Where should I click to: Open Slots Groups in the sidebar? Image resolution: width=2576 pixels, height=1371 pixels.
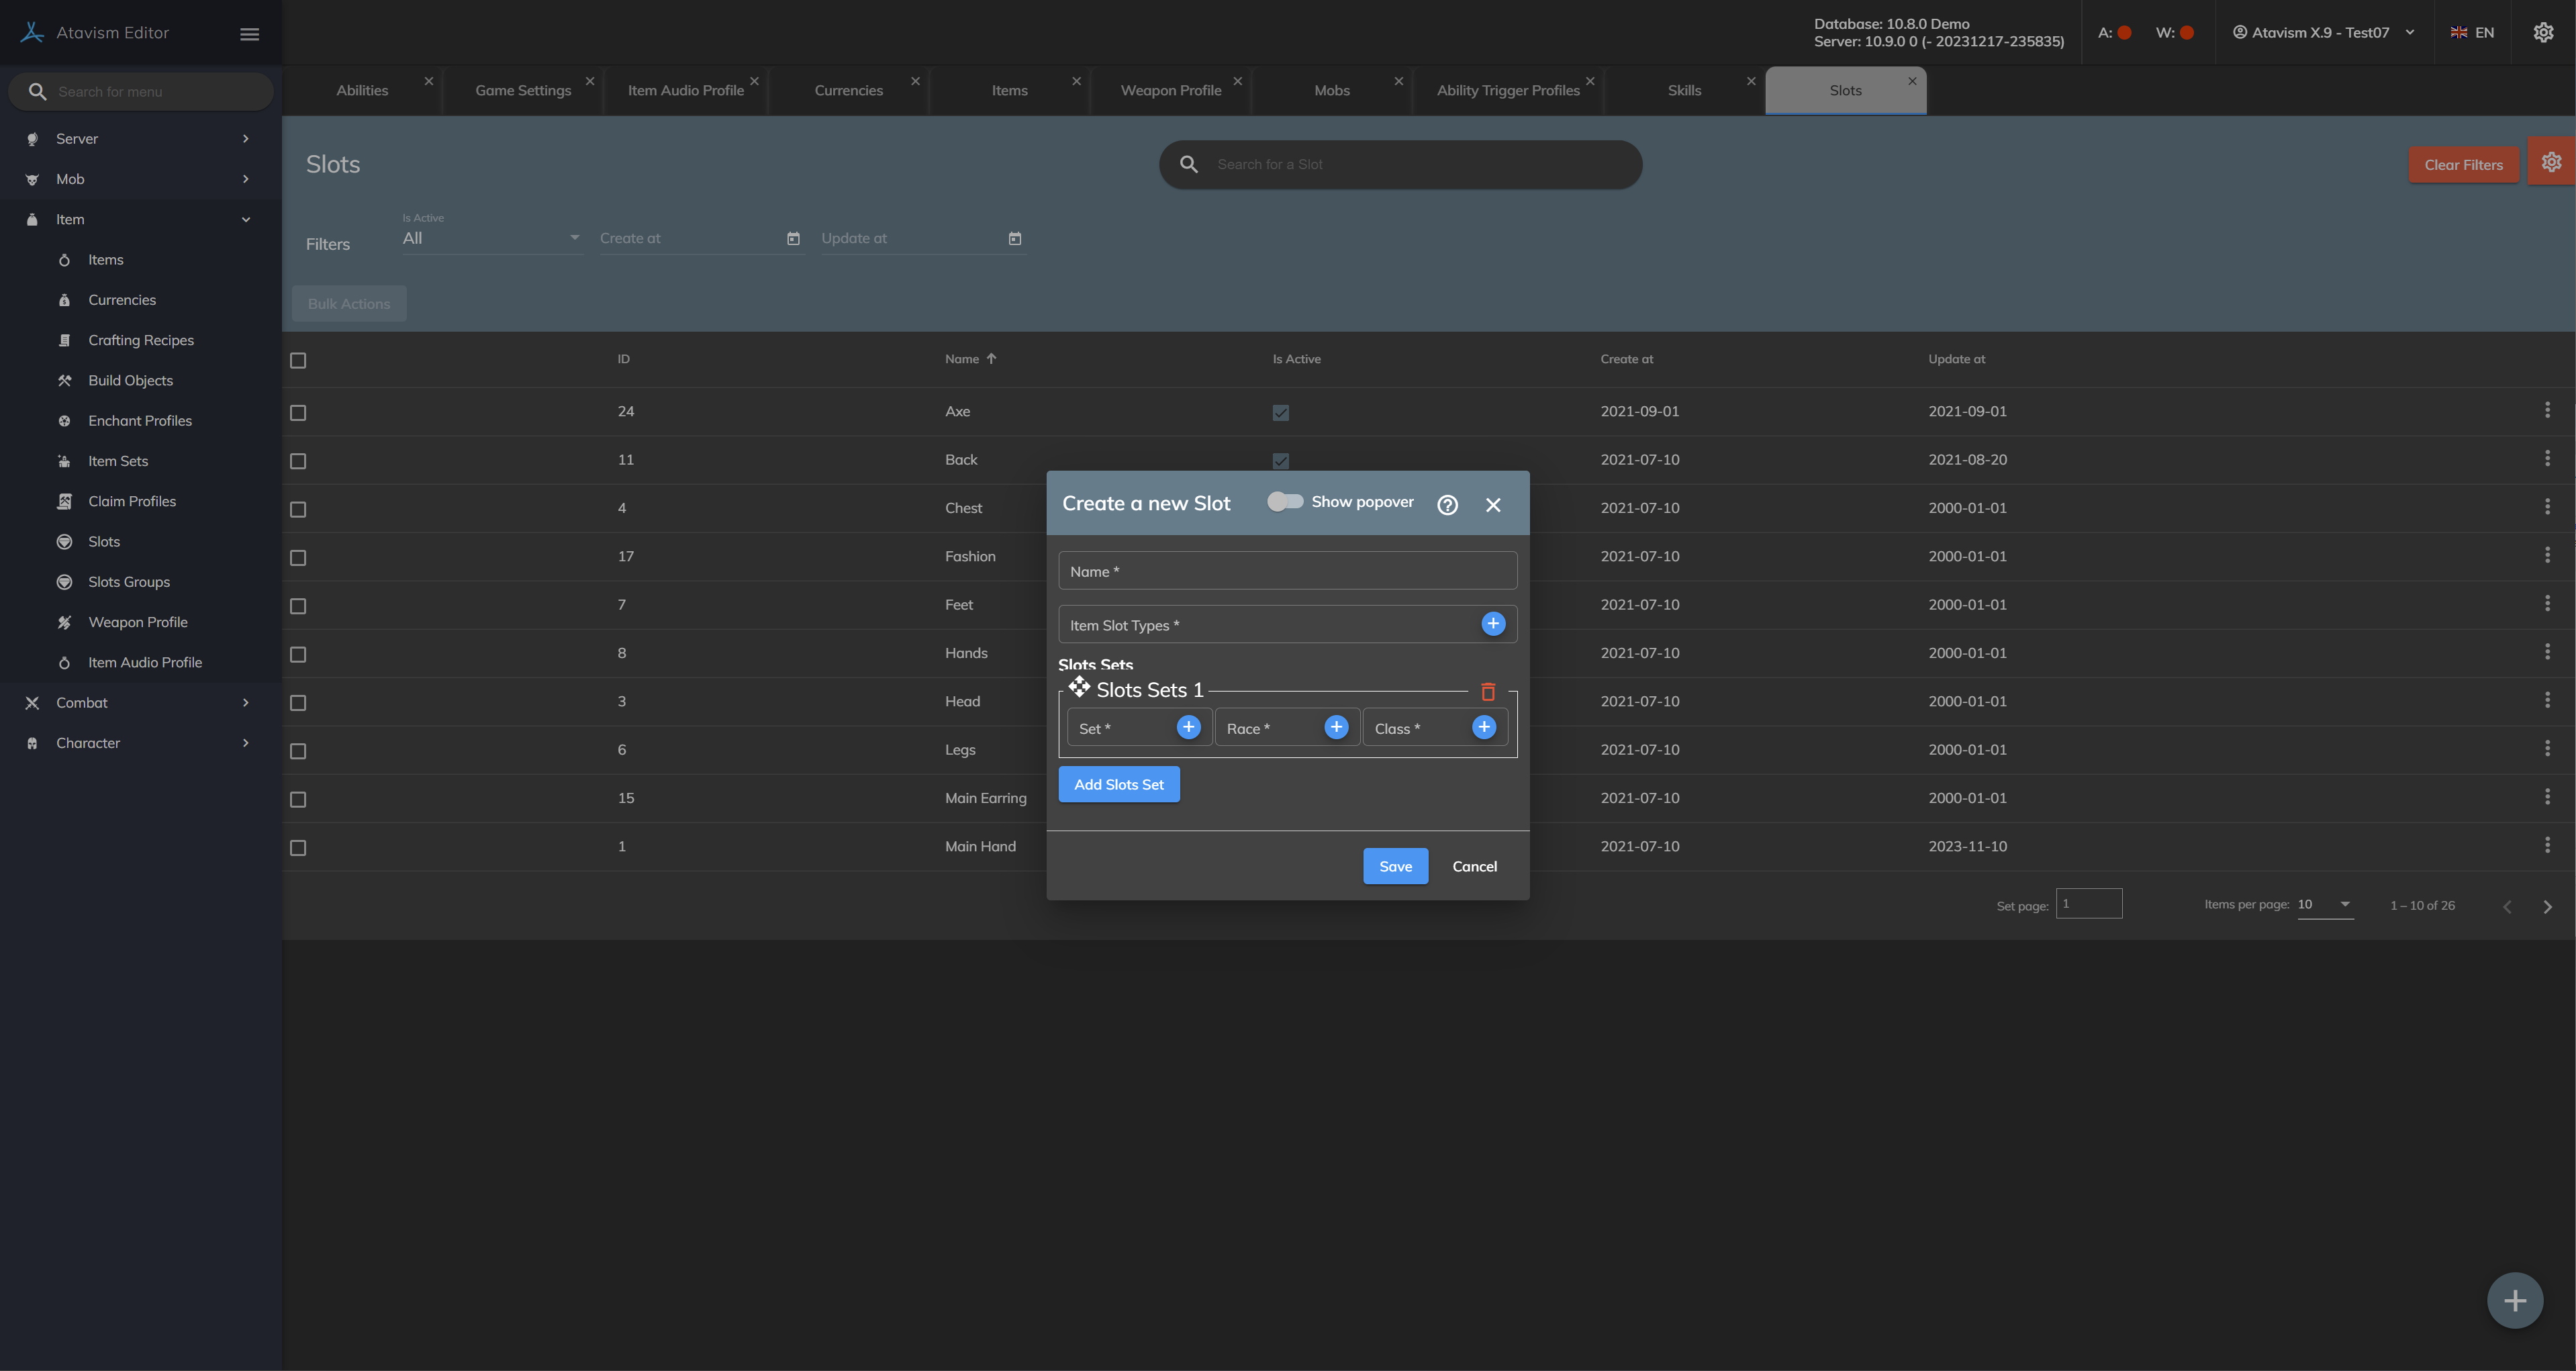129,582
